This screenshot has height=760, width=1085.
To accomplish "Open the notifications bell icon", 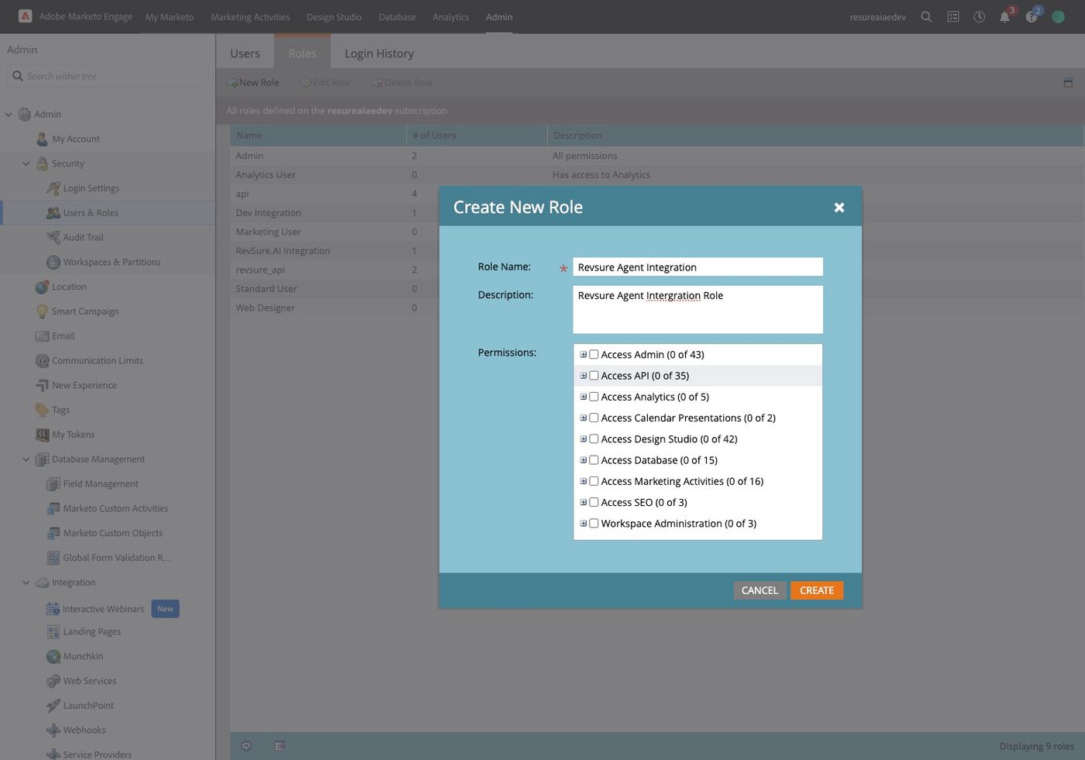I will [1004, 17].
